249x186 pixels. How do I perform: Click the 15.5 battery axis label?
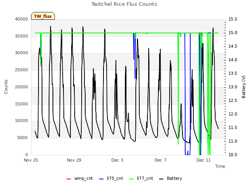tap(233, 19)
